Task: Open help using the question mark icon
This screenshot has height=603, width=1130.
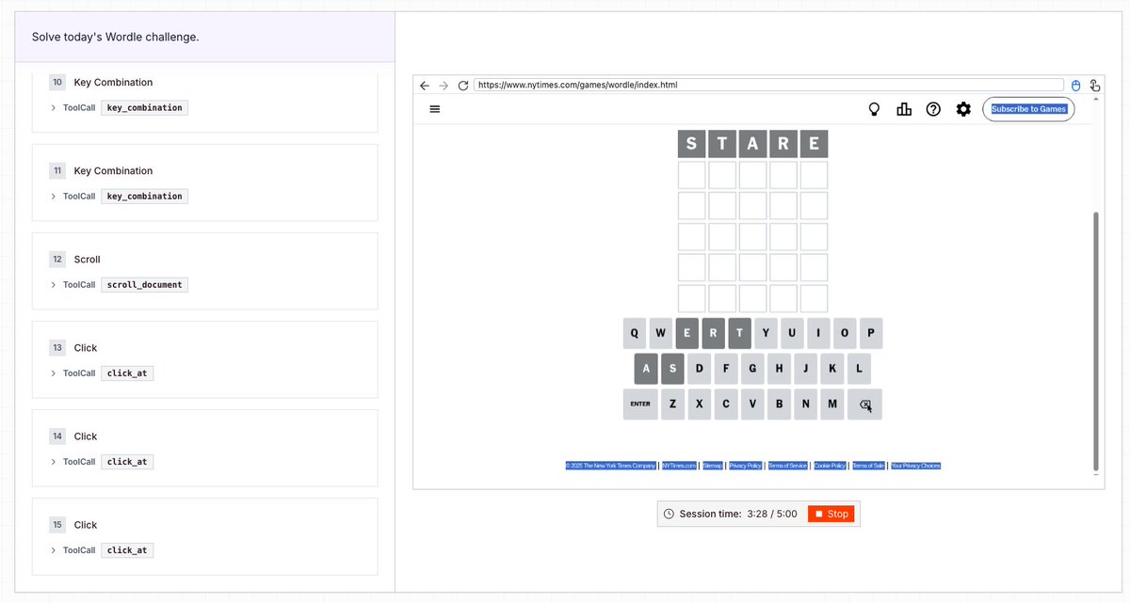Action: click(x=933, y=109)
